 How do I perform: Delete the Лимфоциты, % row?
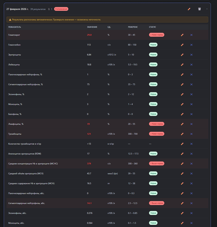pos(191,124)
